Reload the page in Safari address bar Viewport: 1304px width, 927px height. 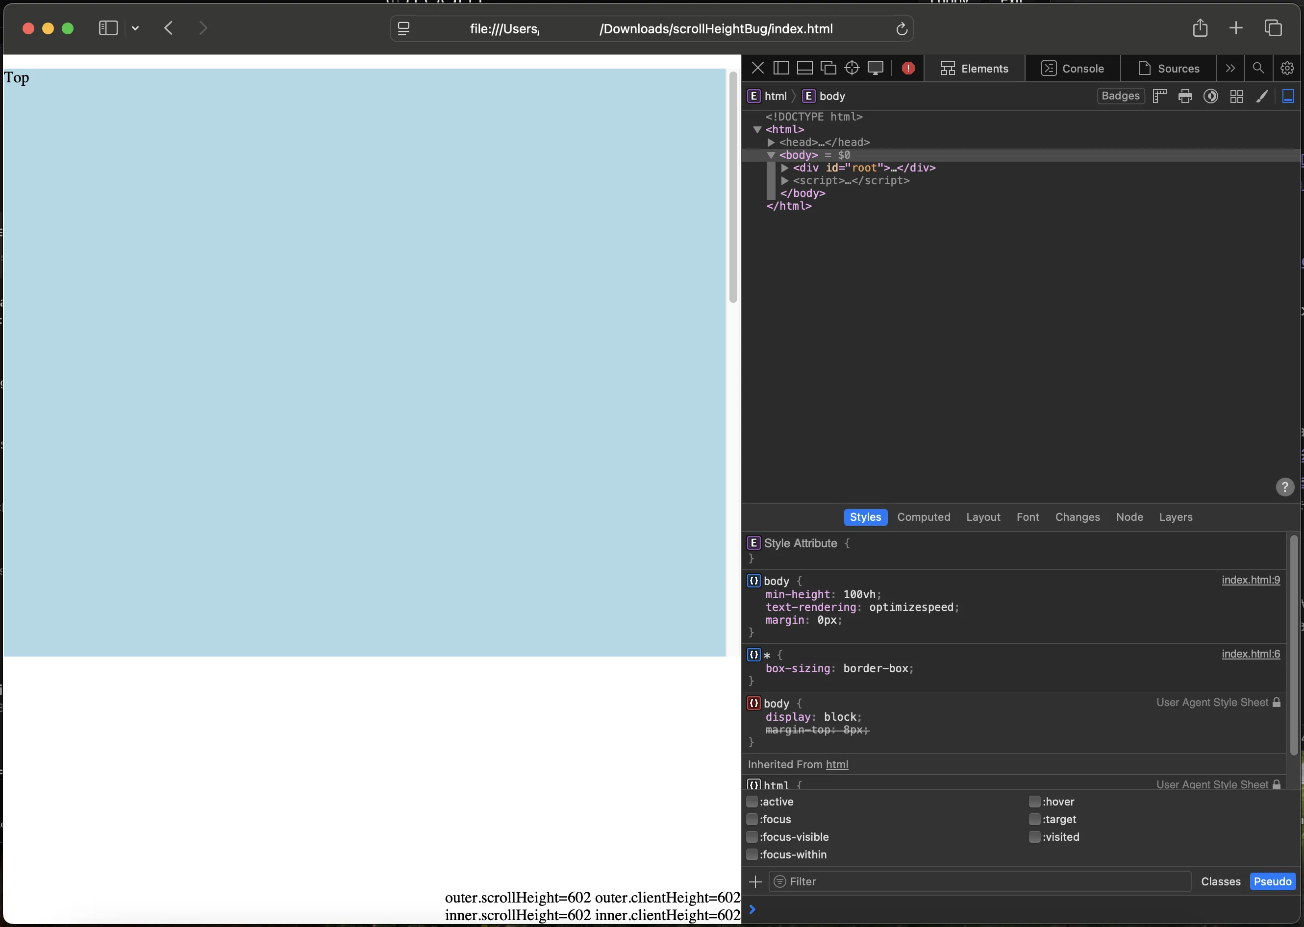pyautogui.click(x=902, y=28)
